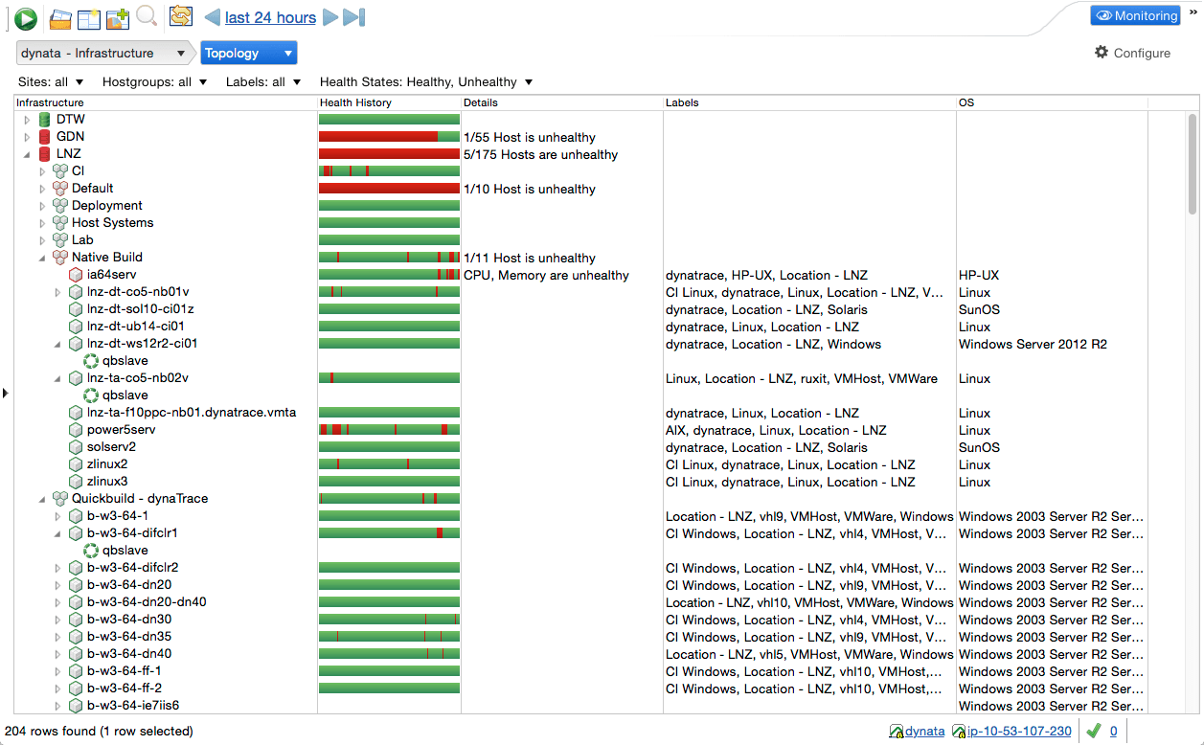Viewport: 1204px width, 745px height.
Task: Click the power5serv host icon
Action: tap(76, 430)
